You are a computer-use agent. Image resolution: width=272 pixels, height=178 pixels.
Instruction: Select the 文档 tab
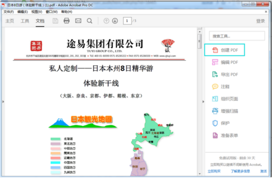[x=40, y=21]
